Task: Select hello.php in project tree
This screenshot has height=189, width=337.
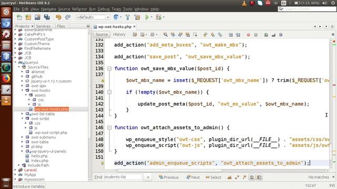Action: click(x=39, y=156)
